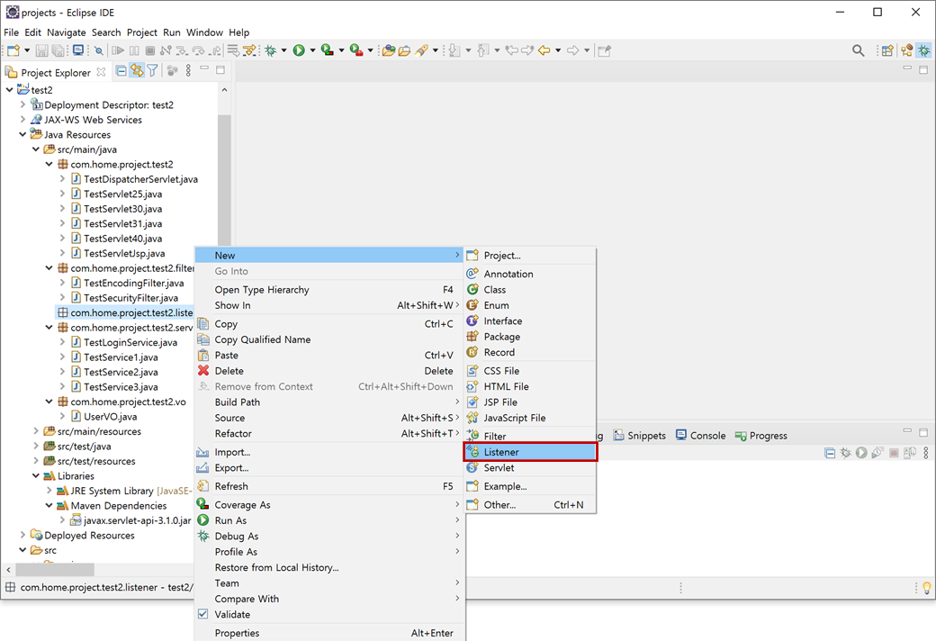This screenshot has width=936, height=641.
Task: Collapse the Maven Dependencies node
Action: coord(49,505)
